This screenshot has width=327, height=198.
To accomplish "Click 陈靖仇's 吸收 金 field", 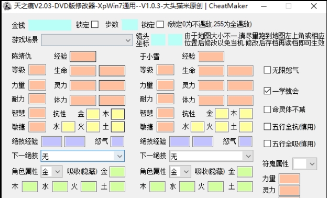I will [x=117, y=172].
